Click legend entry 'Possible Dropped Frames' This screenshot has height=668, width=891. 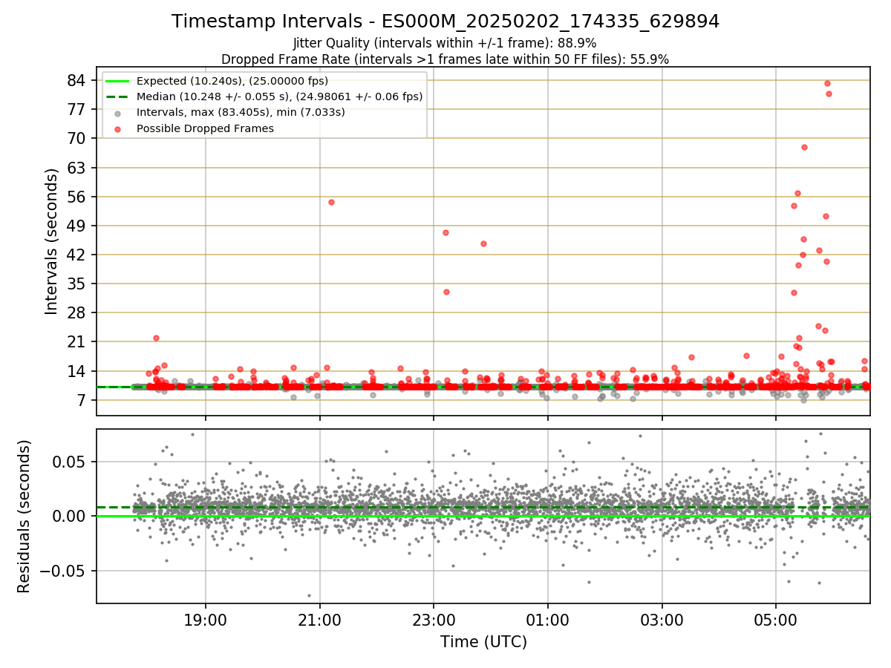pos(205,128)
